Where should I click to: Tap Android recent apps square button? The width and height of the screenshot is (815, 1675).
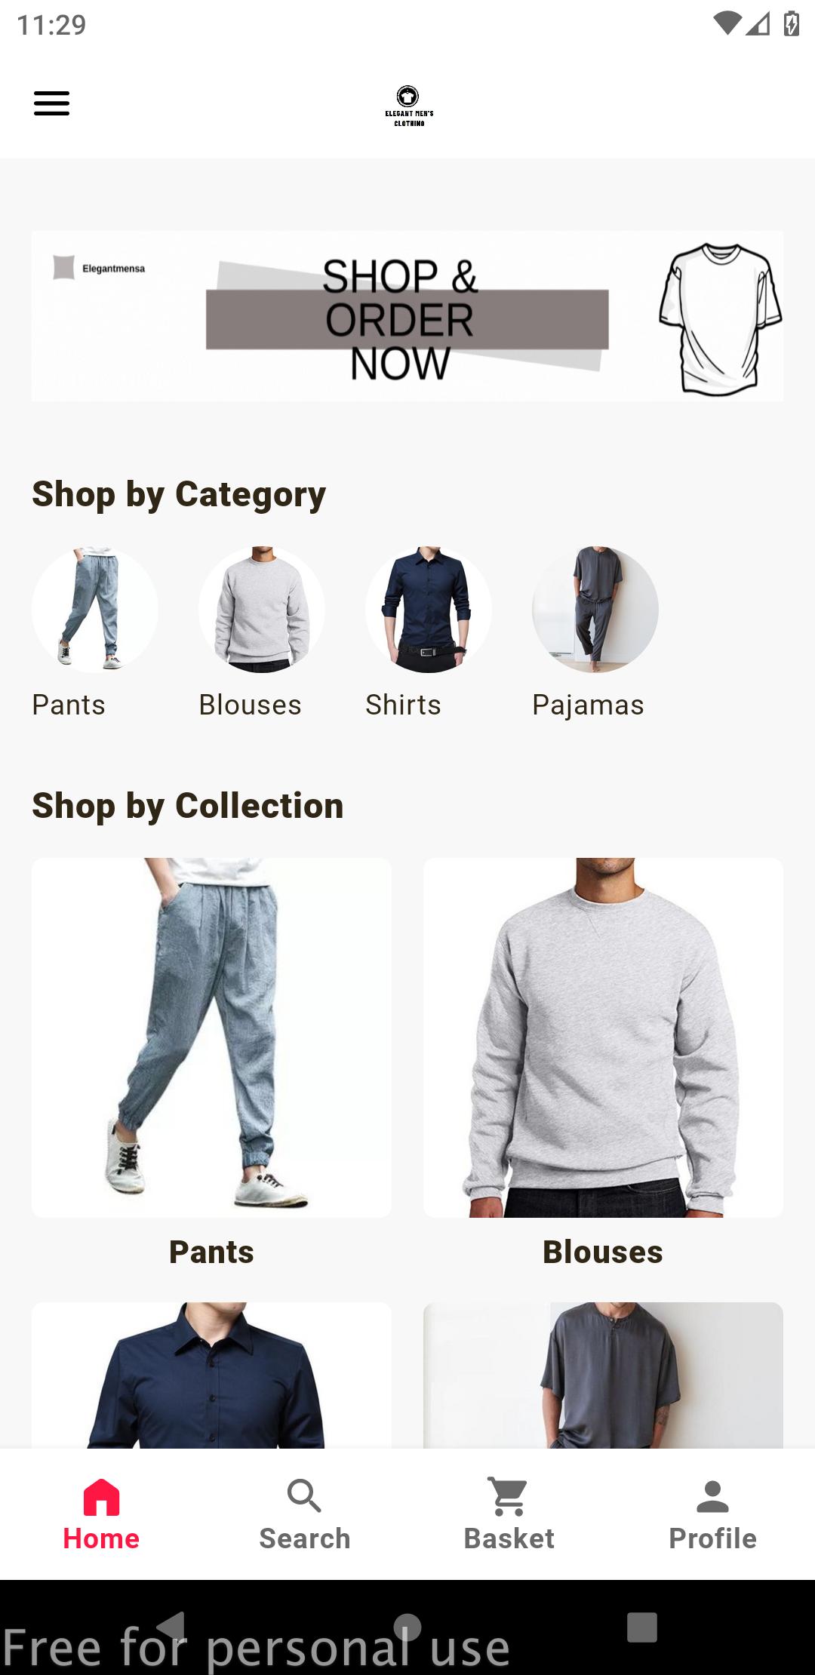pyautogui.click(x=642, y=1627)
